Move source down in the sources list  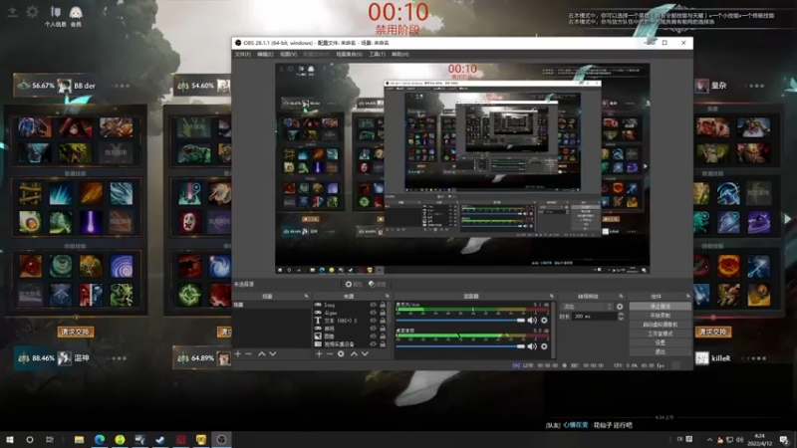[x=365, y=354]
